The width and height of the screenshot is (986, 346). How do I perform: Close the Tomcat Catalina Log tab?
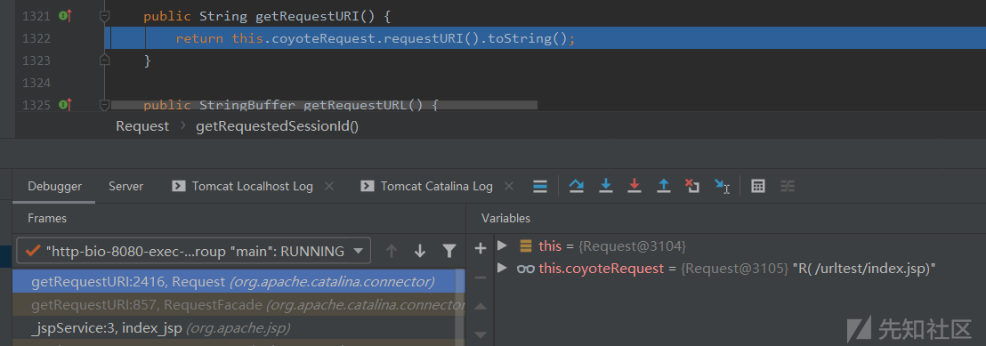coord(509,186)
